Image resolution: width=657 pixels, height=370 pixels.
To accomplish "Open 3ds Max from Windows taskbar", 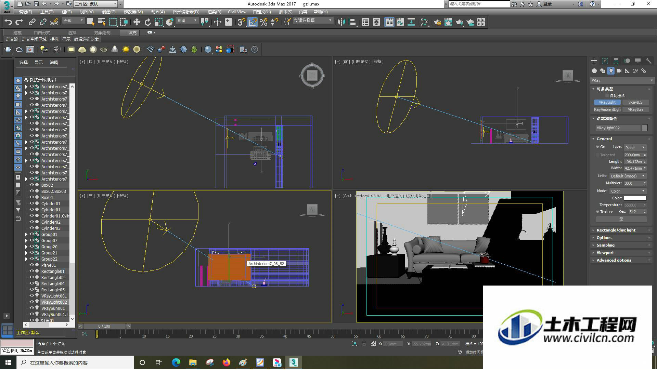I will 293,362.
